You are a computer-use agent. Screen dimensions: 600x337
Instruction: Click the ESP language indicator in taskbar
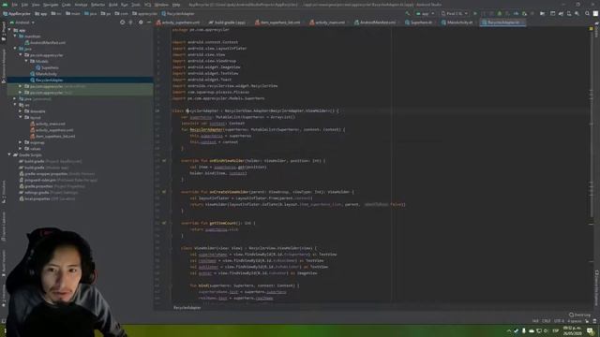point(555,330)
